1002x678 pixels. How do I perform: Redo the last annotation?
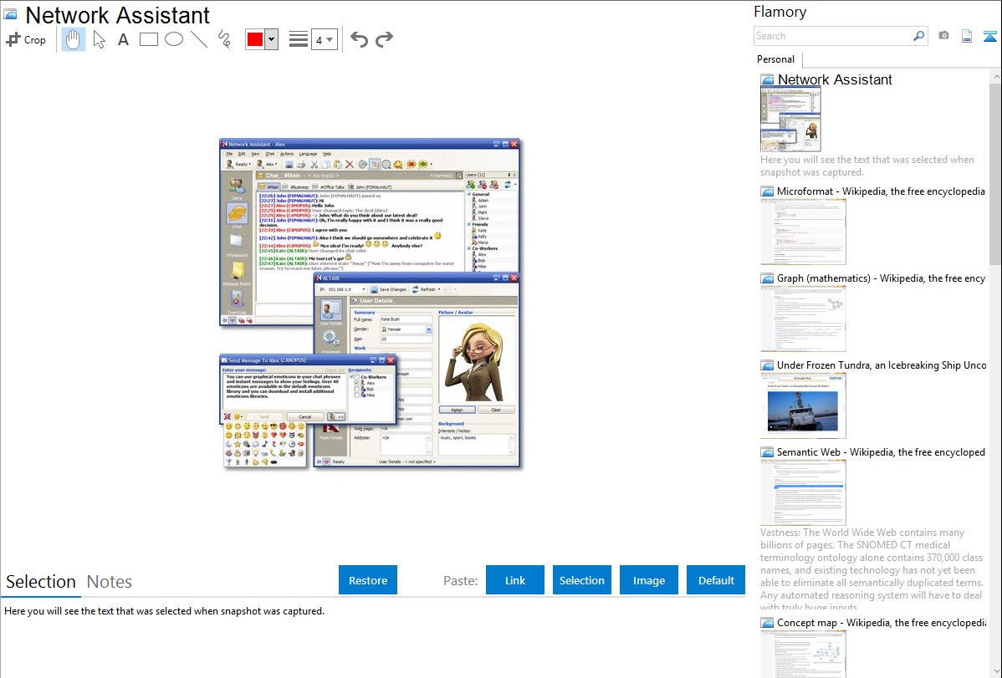point(384,39)
